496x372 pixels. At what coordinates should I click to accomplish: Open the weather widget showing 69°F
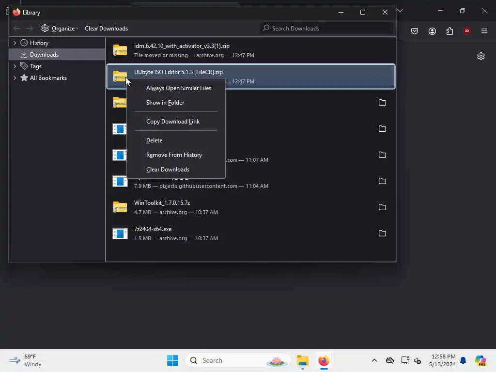[x=25, y=360]
